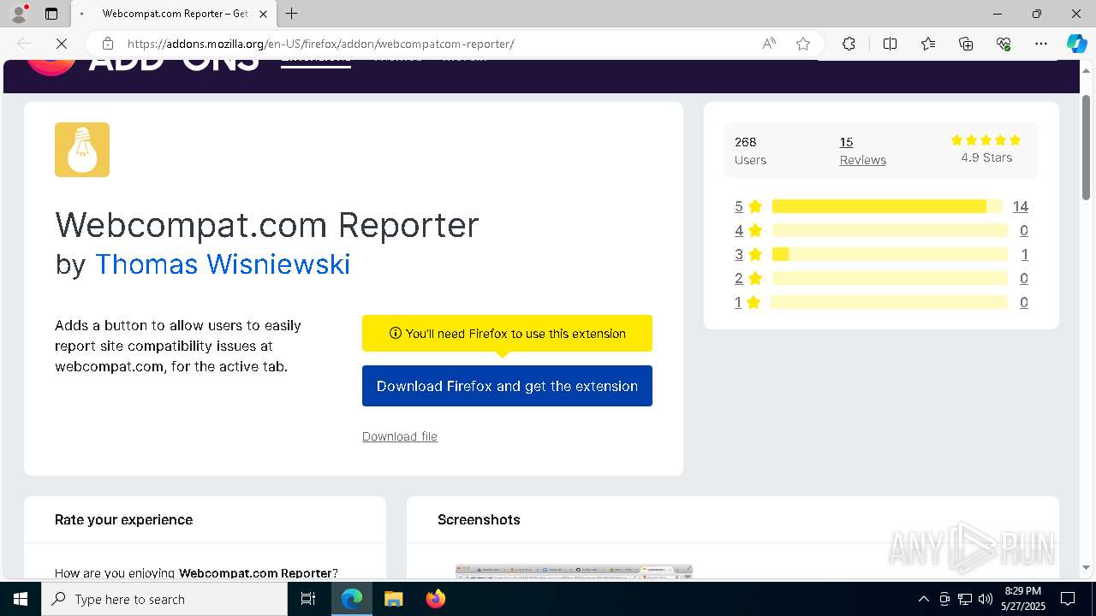Open Microsoft Edge from the taskbar

(352, 599)
